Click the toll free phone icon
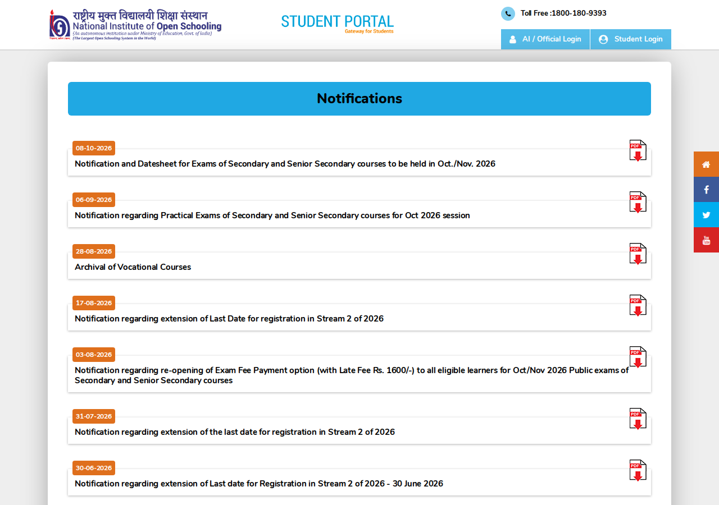 (x=508, y=13)
